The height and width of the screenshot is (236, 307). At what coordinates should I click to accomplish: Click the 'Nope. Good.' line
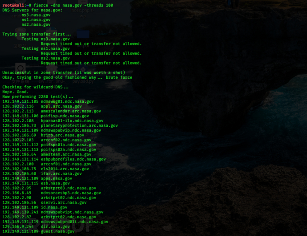(16, 92)
